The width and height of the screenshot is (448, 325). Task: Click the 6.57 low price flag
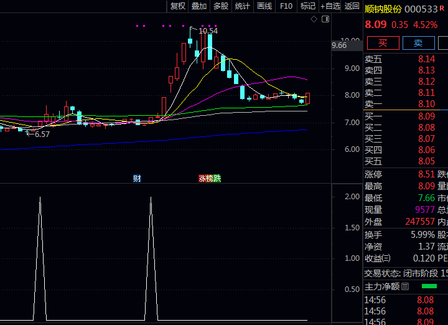click(42, 134)
